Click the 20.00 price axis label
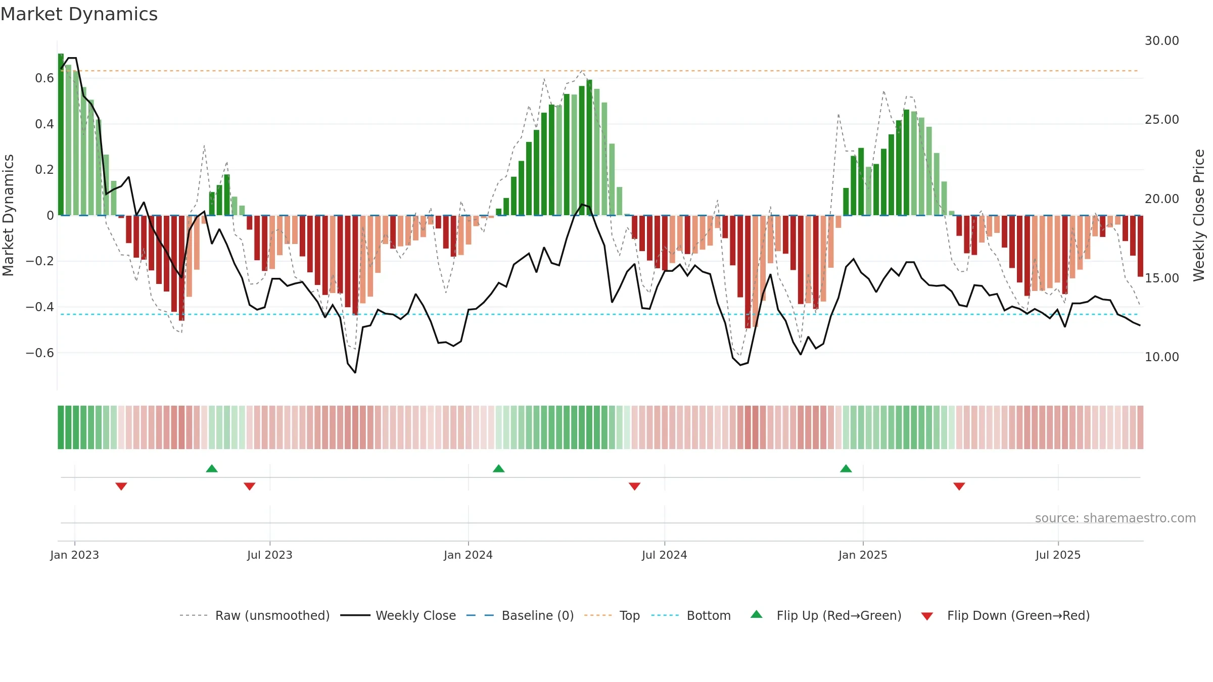The height and width of the screenshot is (682, 1213). pyautogui.click(x=1161, y=199)
